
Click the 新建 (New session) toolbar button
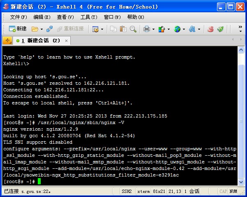(x=18, y=29)
